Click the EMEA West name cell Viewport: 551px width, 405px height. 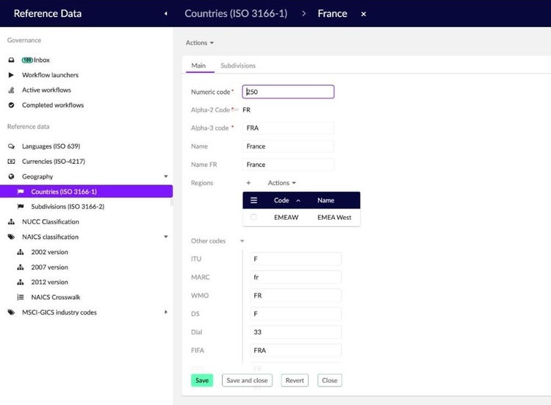click(334, 218)
